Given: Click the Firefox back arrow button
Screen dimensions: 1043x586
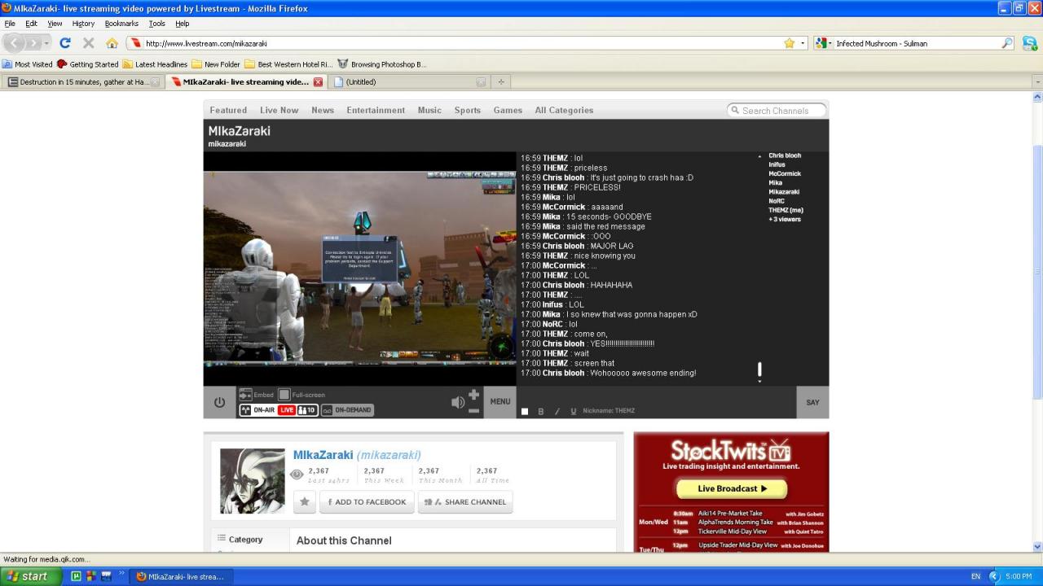Looking at the screenshot, I should (14, 43).
